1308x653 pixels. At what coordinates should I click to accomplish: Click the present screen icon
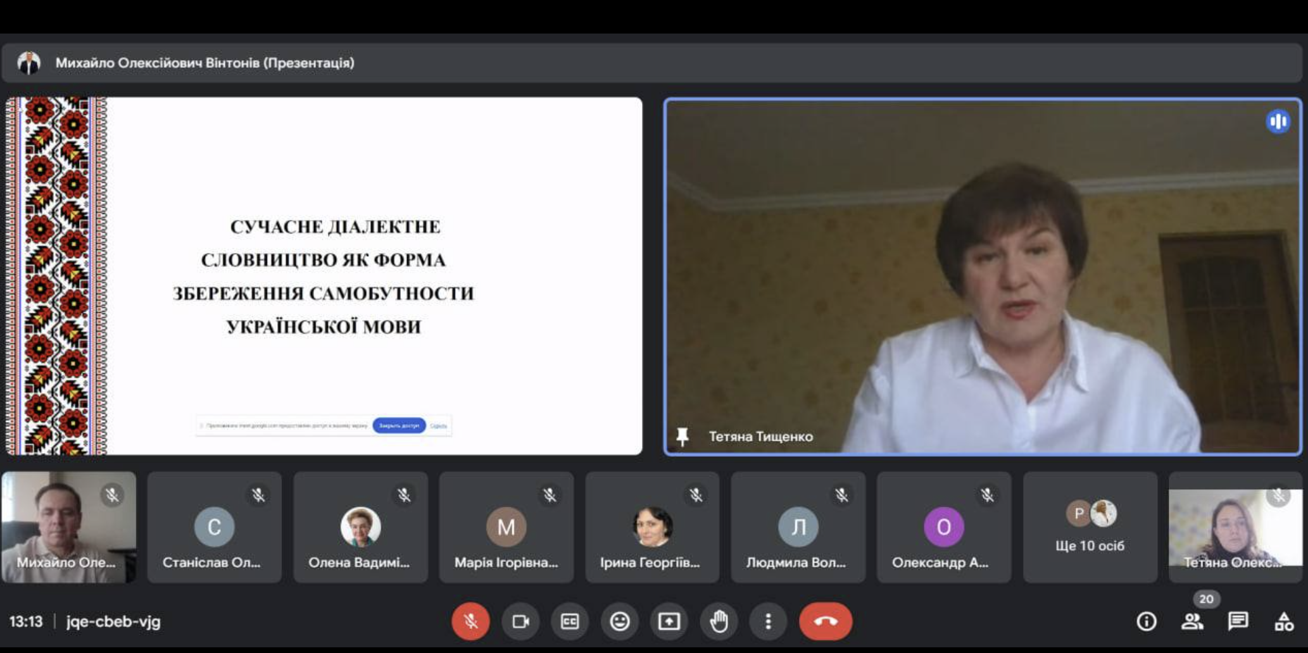(669, 621)
